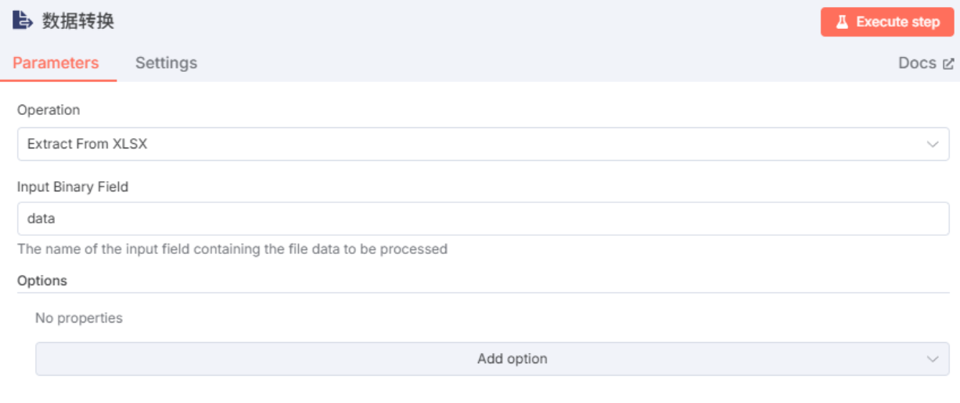Click the Options section heading
The image size is (960, 403).
pyautogui.click(x=42, y=281)
